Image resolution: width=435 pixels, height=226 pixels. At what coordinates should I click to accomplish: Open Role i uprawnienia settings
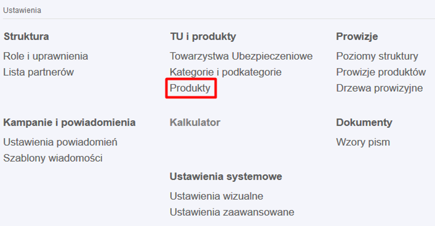point(45,56)
